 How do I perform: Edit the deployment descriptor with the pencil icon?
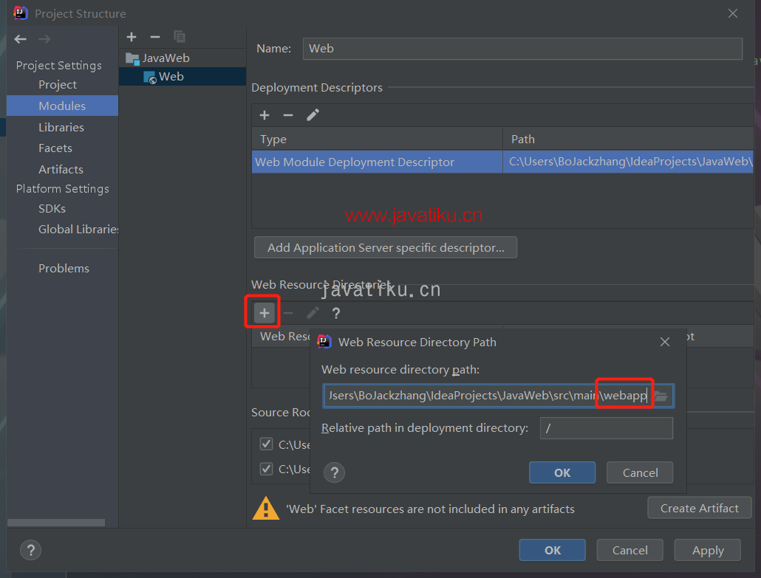pos(313,115)
